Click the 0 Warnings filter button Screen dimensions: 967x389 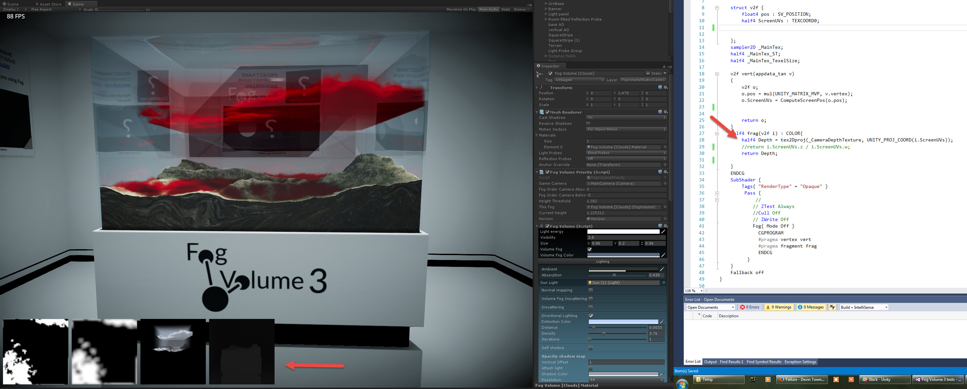[x=779, y=307]
